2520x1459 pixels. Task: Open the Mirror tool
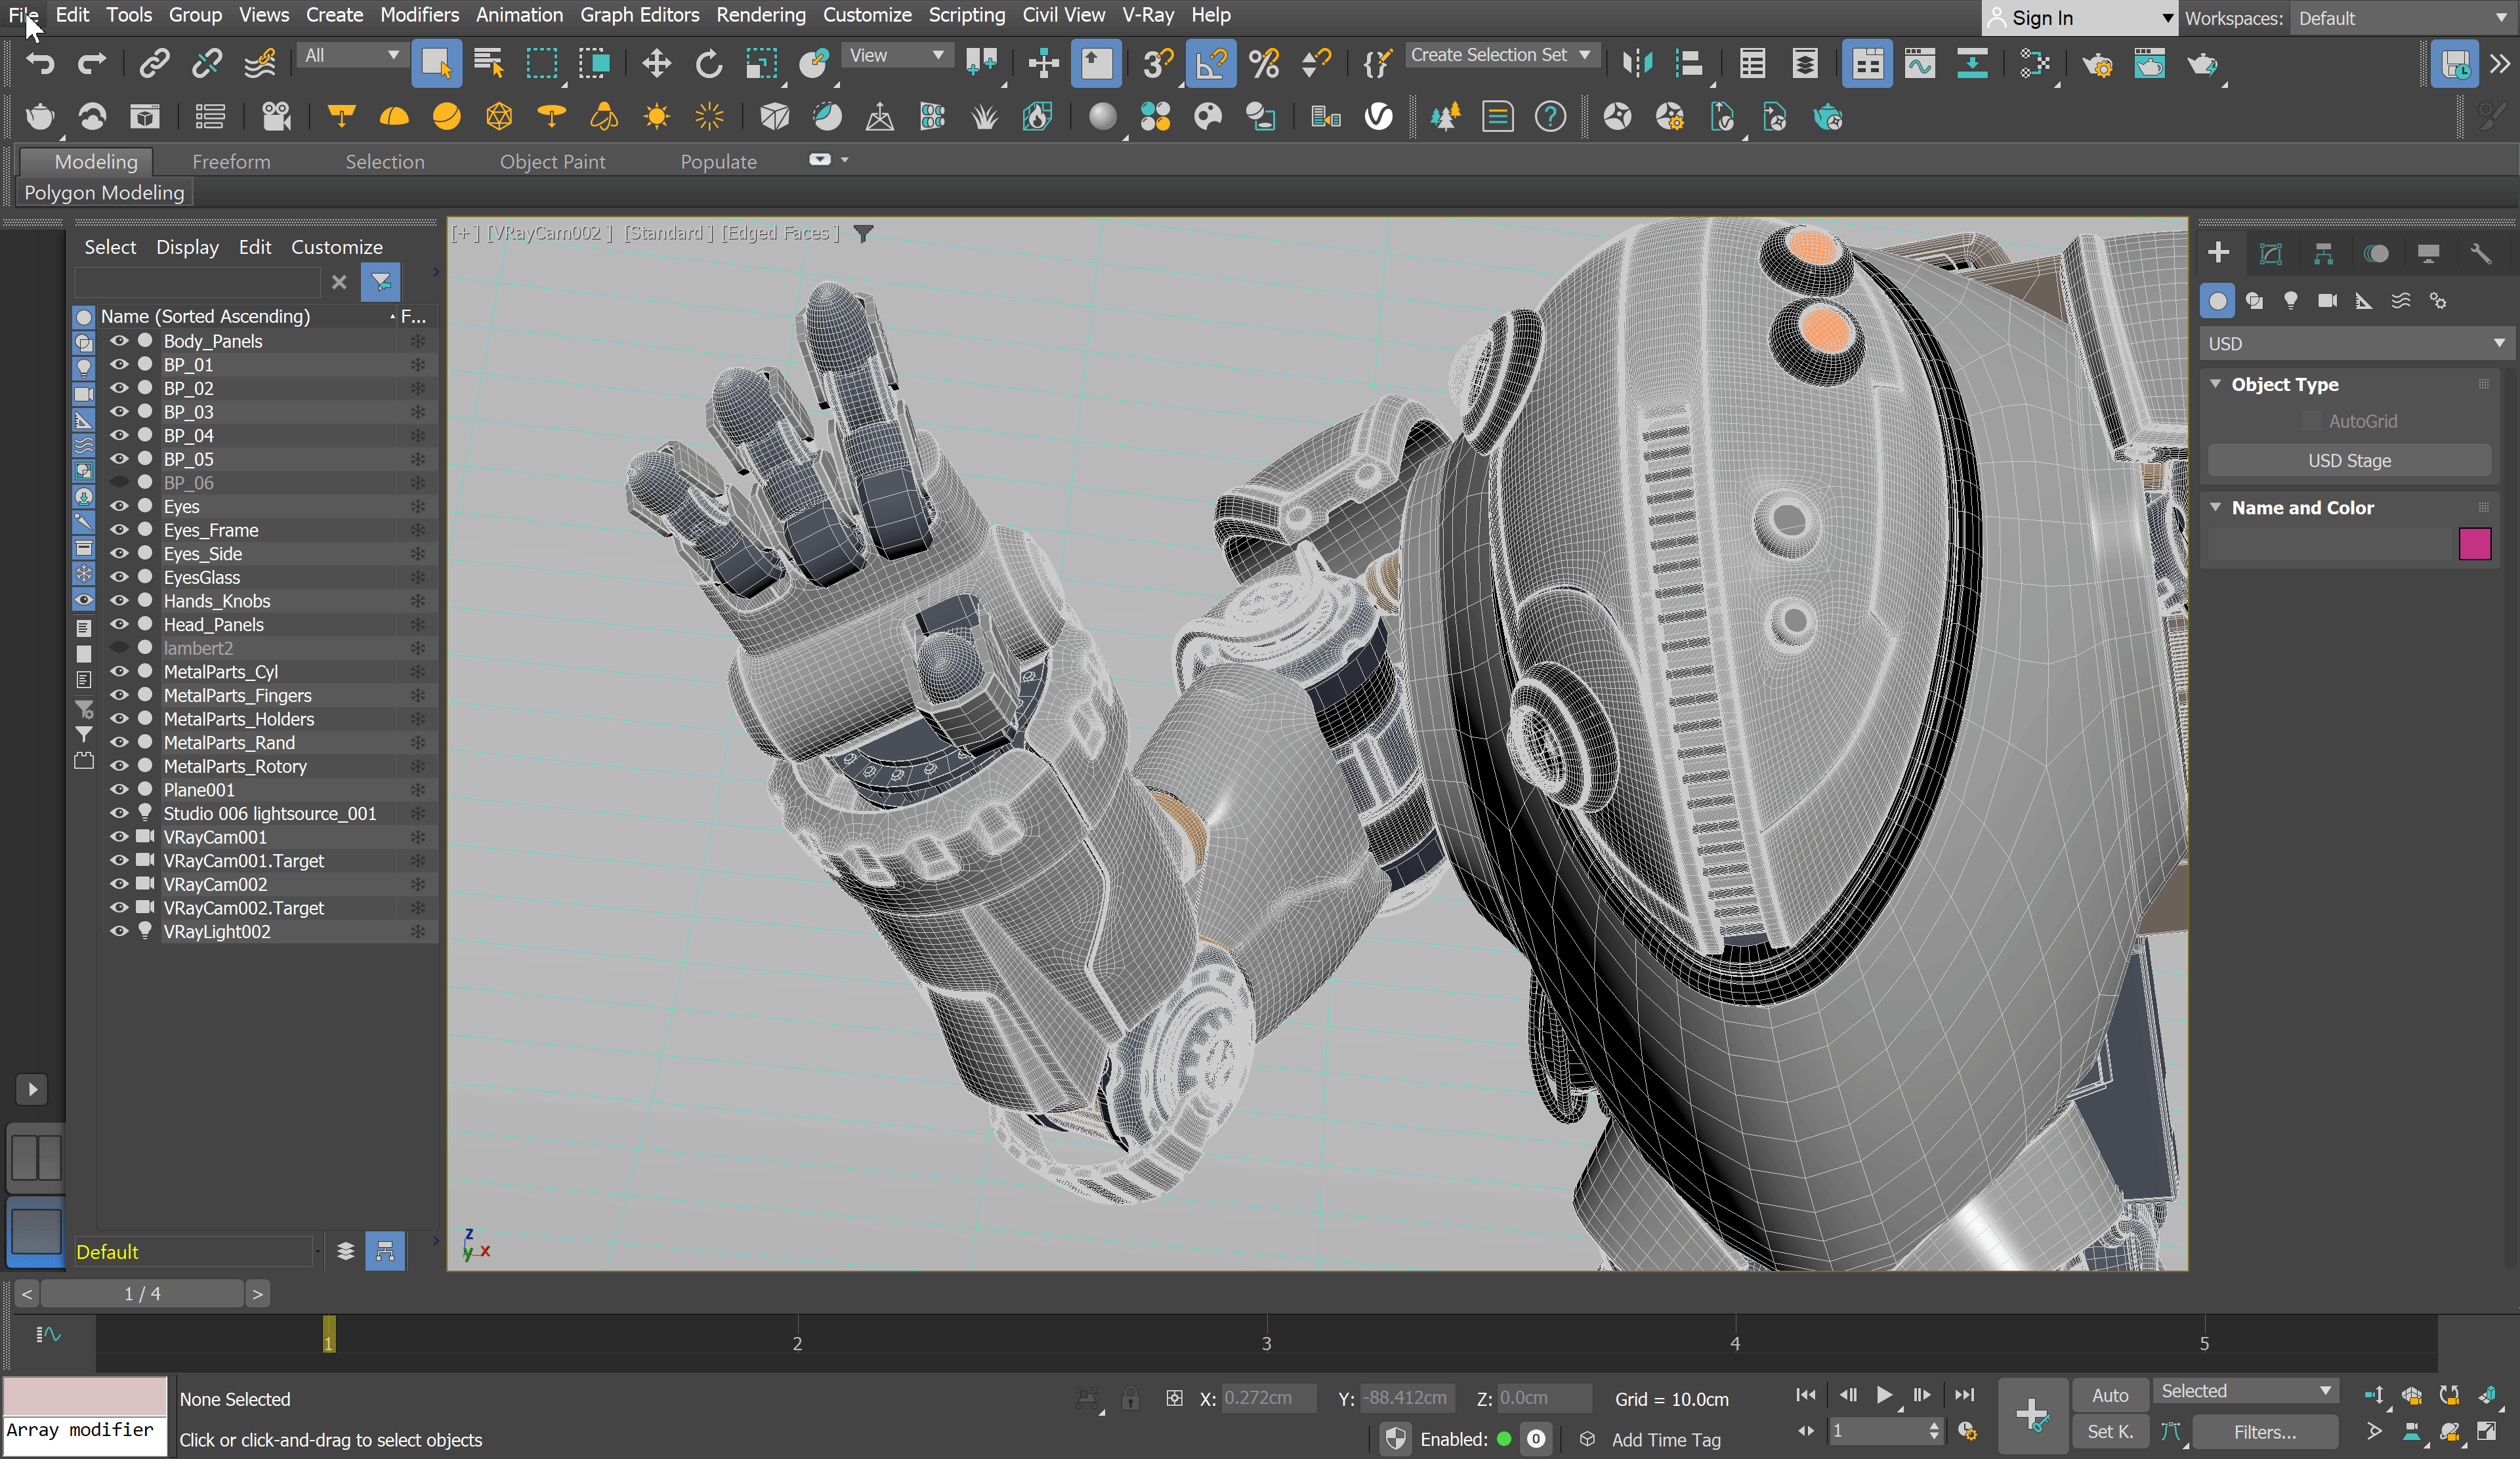tap(1637, 63)
